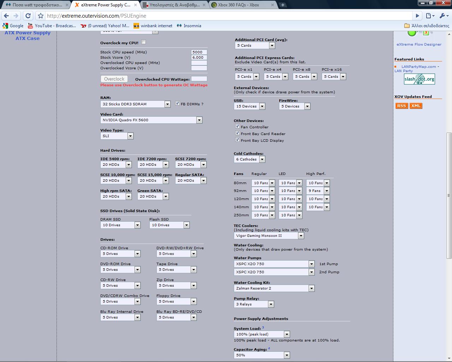Open the Water Cooling Kit dropdown
Viewport: 452px width, 362px height.
point(274,288)
